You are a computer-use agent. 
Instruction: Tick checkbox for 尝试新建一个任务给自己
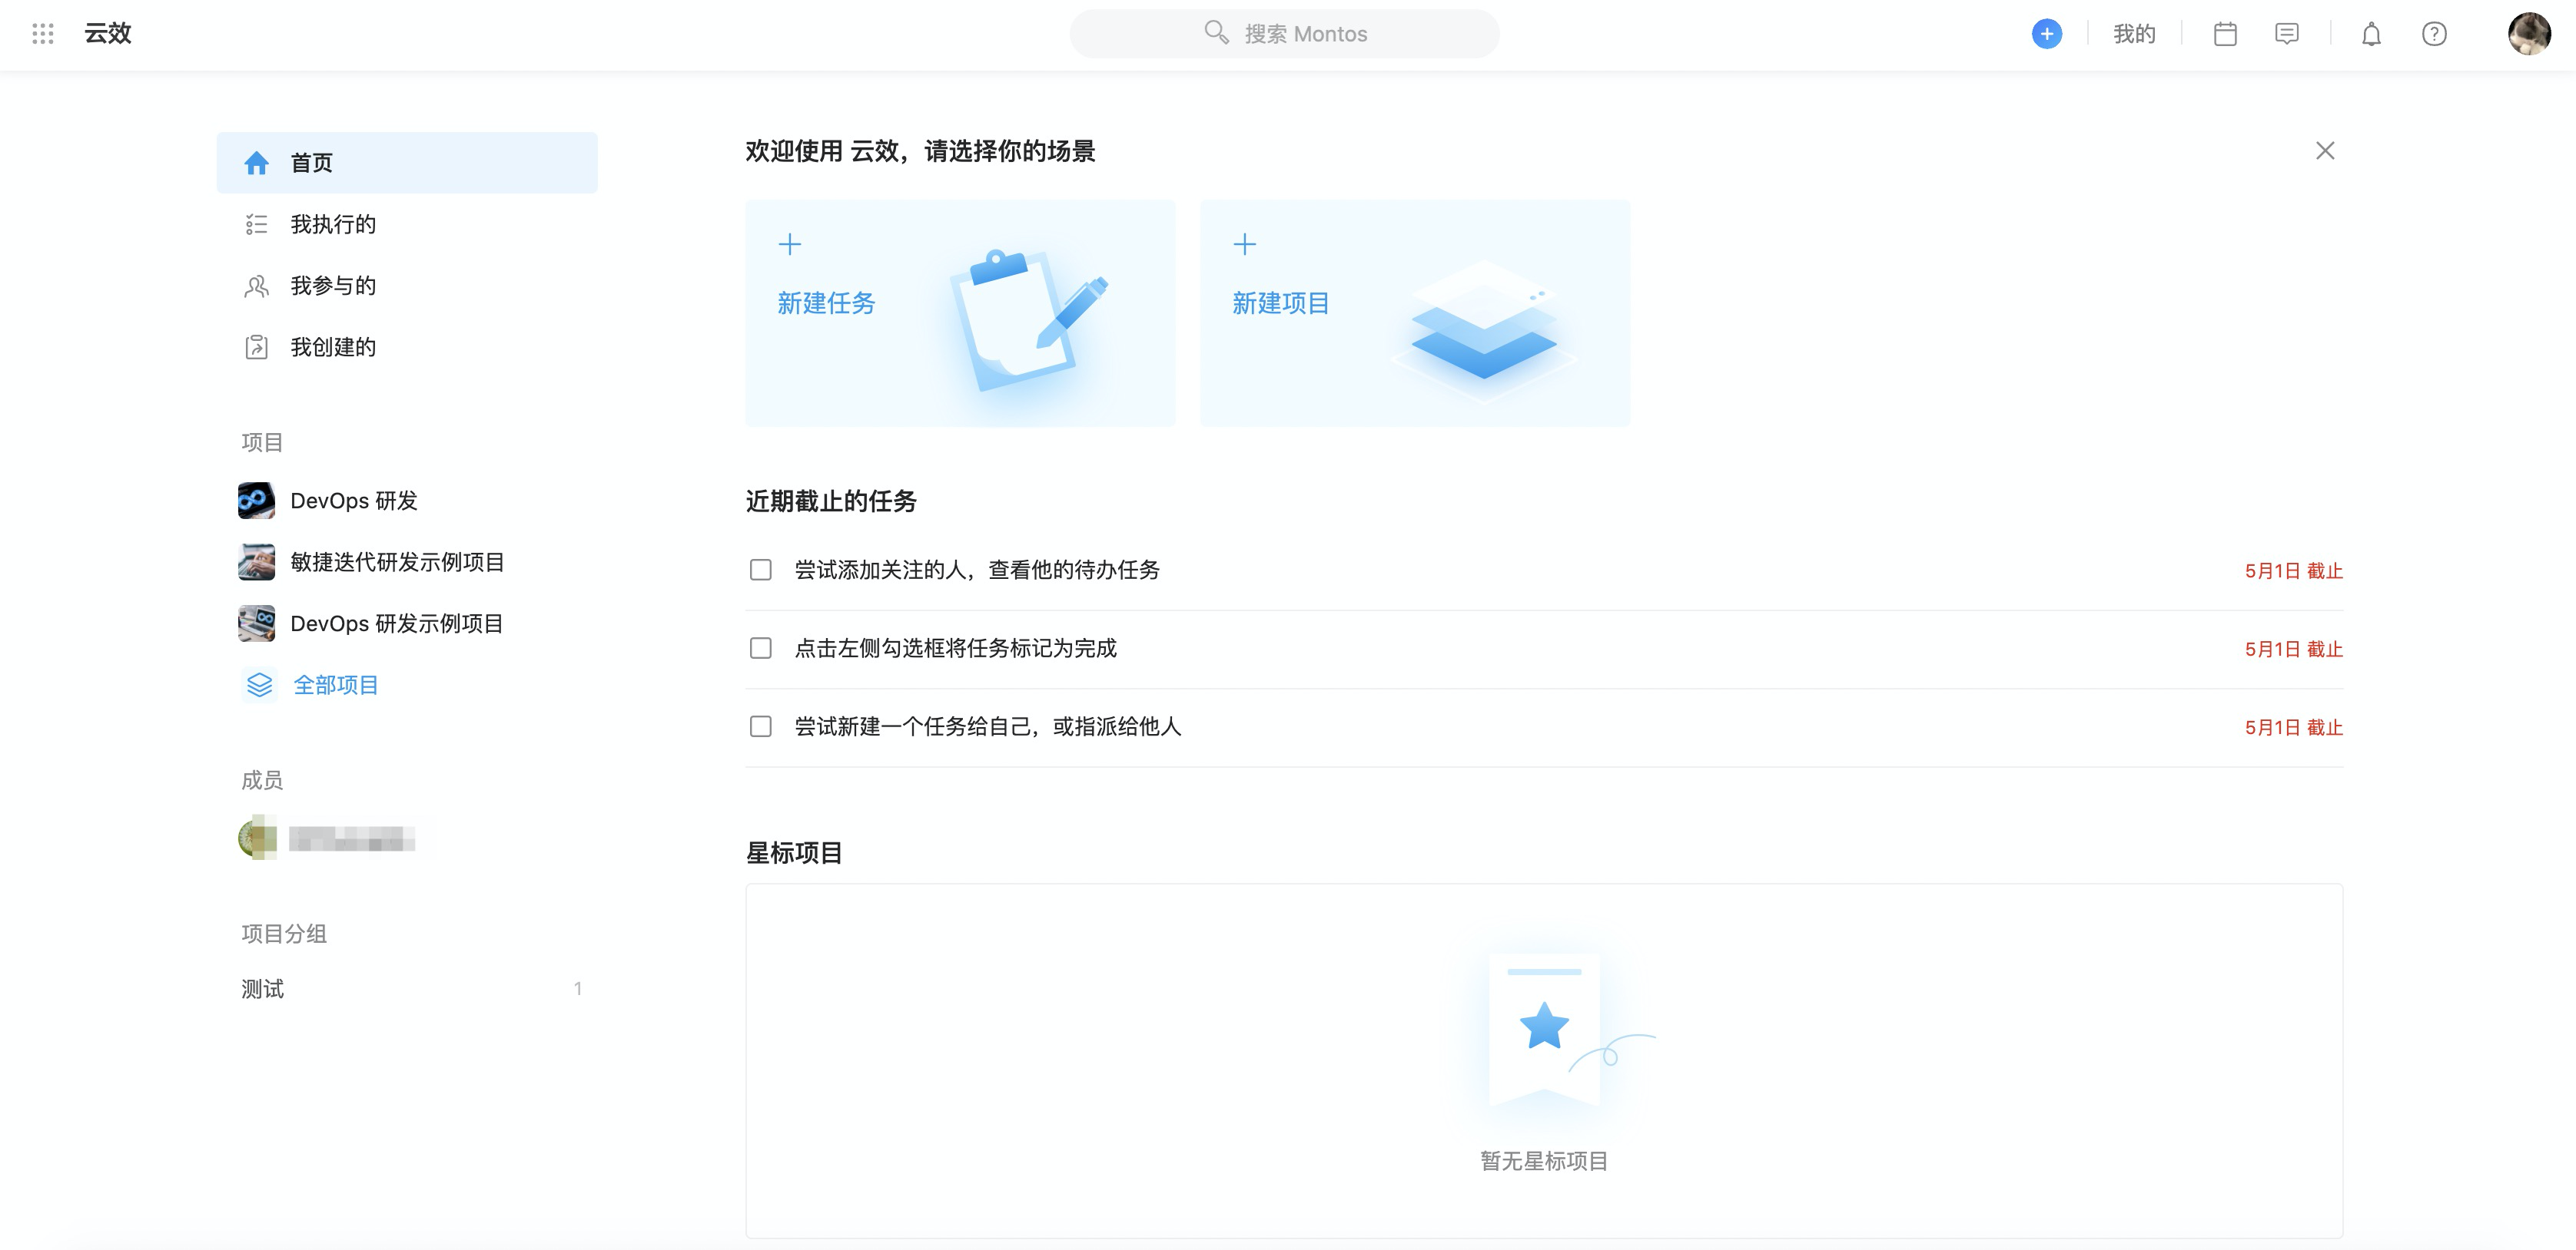[x=761, y=726]
